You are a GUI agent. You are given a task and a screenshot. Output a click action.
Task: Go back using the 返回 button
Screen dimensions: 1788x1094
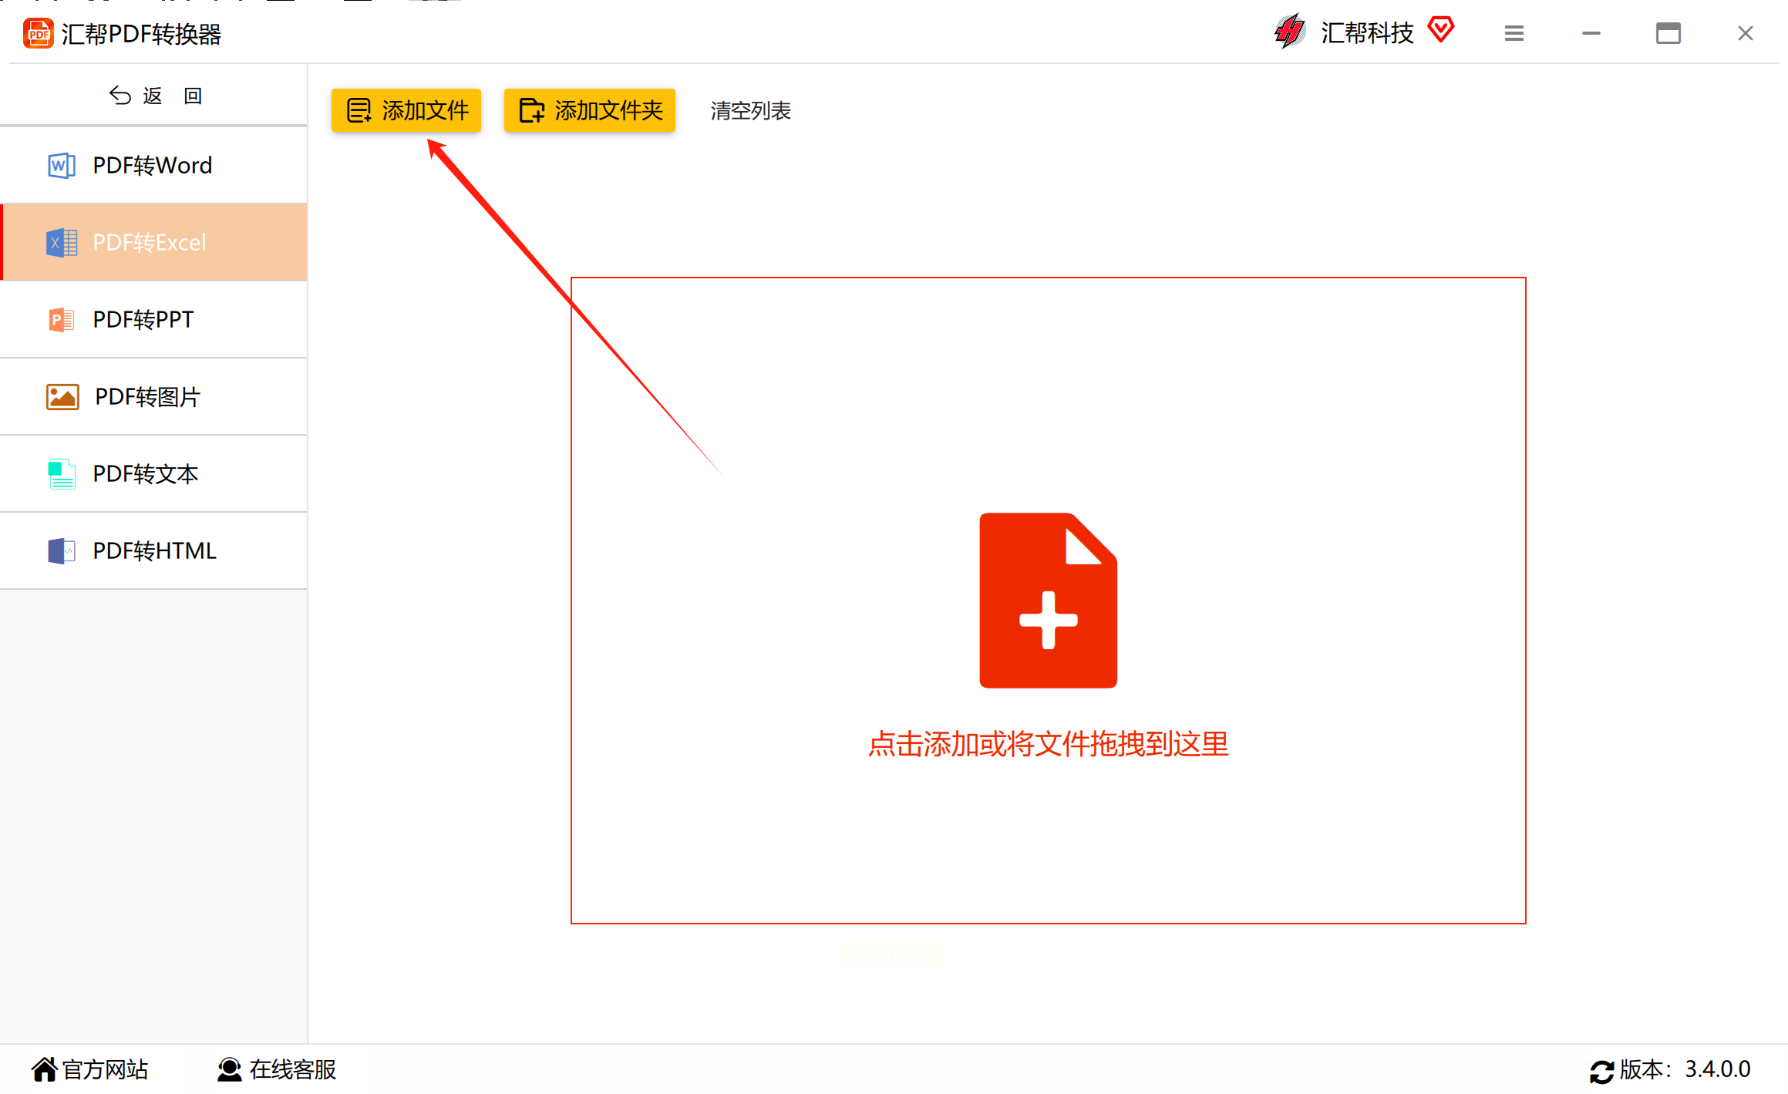(x=154, y=96)
